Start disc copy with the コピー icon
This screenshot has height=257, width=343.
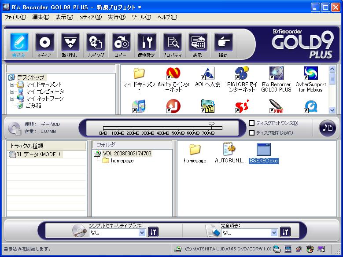click(x=121, y=42)
